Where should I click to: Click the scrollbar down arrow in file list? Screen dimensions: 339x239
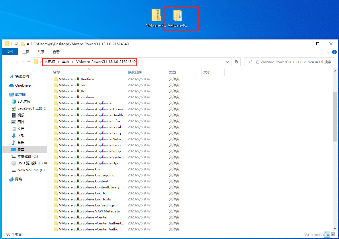click(x=335, y=229)
